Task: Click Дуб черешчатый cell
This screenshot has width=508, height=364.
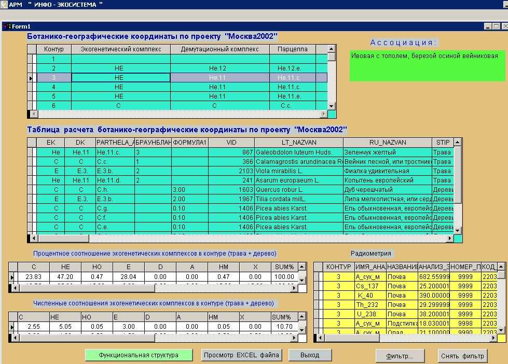Action: tap(388, 190)
